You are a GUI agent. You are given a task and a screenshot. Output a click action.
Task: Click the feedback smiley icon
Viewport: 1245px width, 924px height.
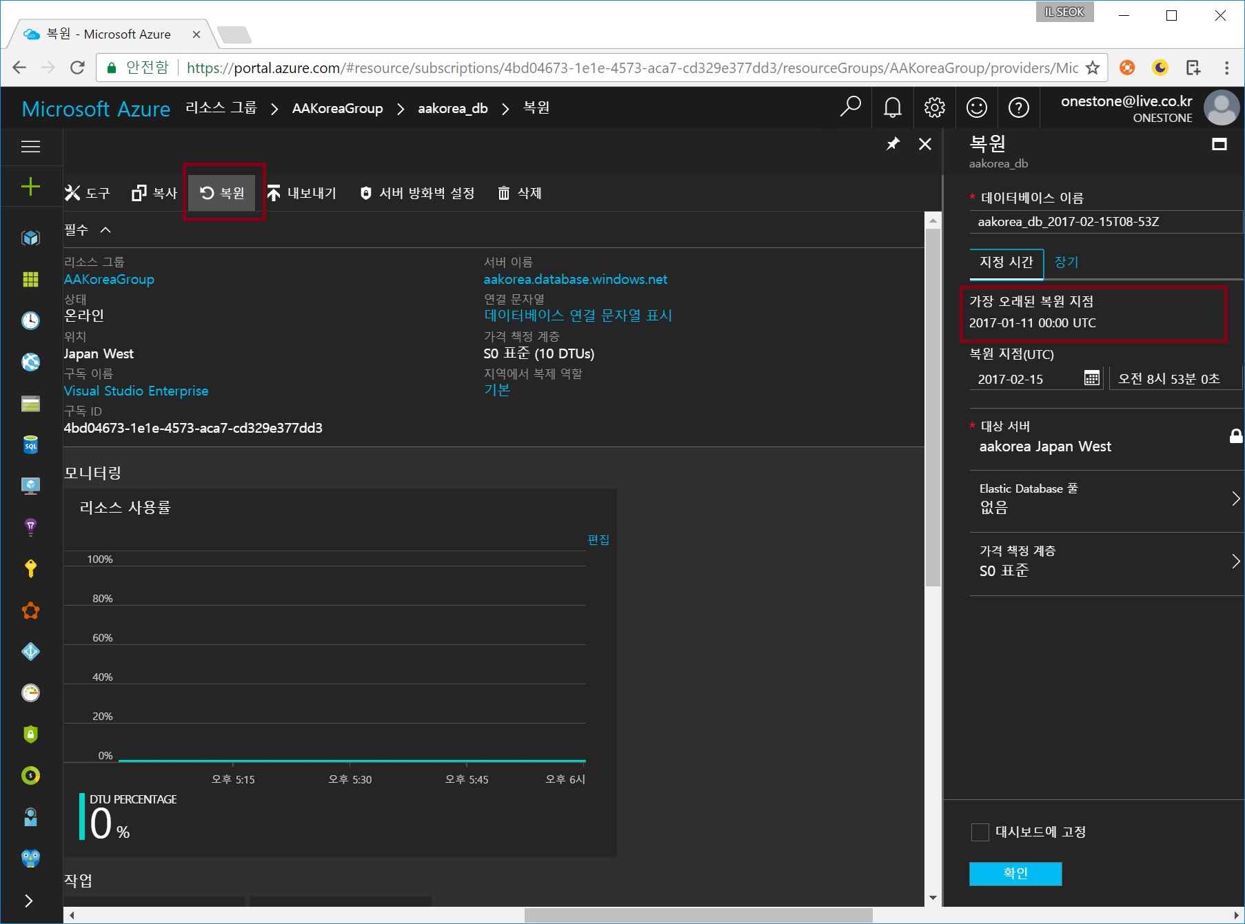point(977,107)
